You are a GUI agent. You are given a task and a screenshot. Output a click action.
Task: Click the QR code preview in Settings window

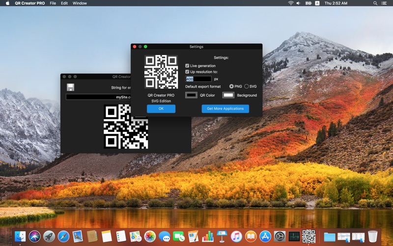161,72
